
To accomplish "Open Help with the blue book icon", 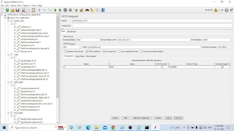I will [103, 10].
